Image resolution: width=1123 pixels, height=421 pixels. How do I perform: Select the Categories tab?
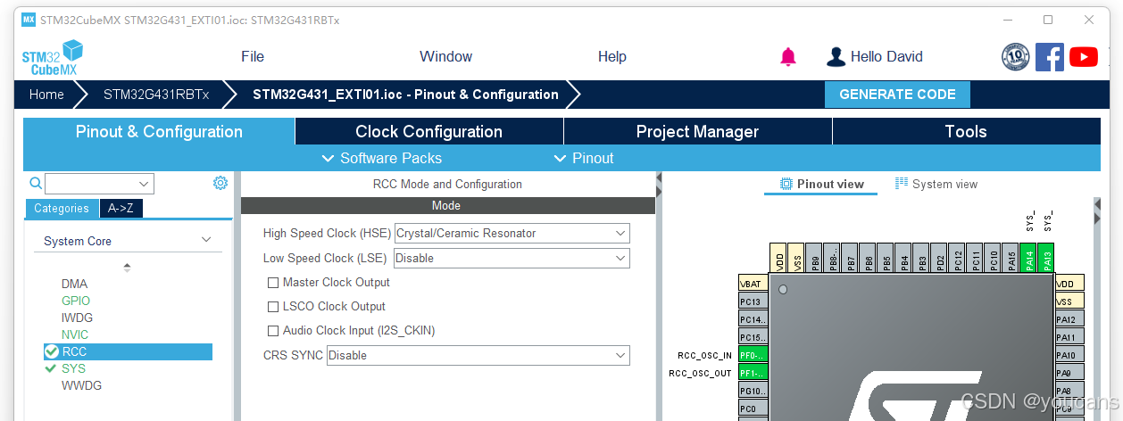(x=62, y=208)
